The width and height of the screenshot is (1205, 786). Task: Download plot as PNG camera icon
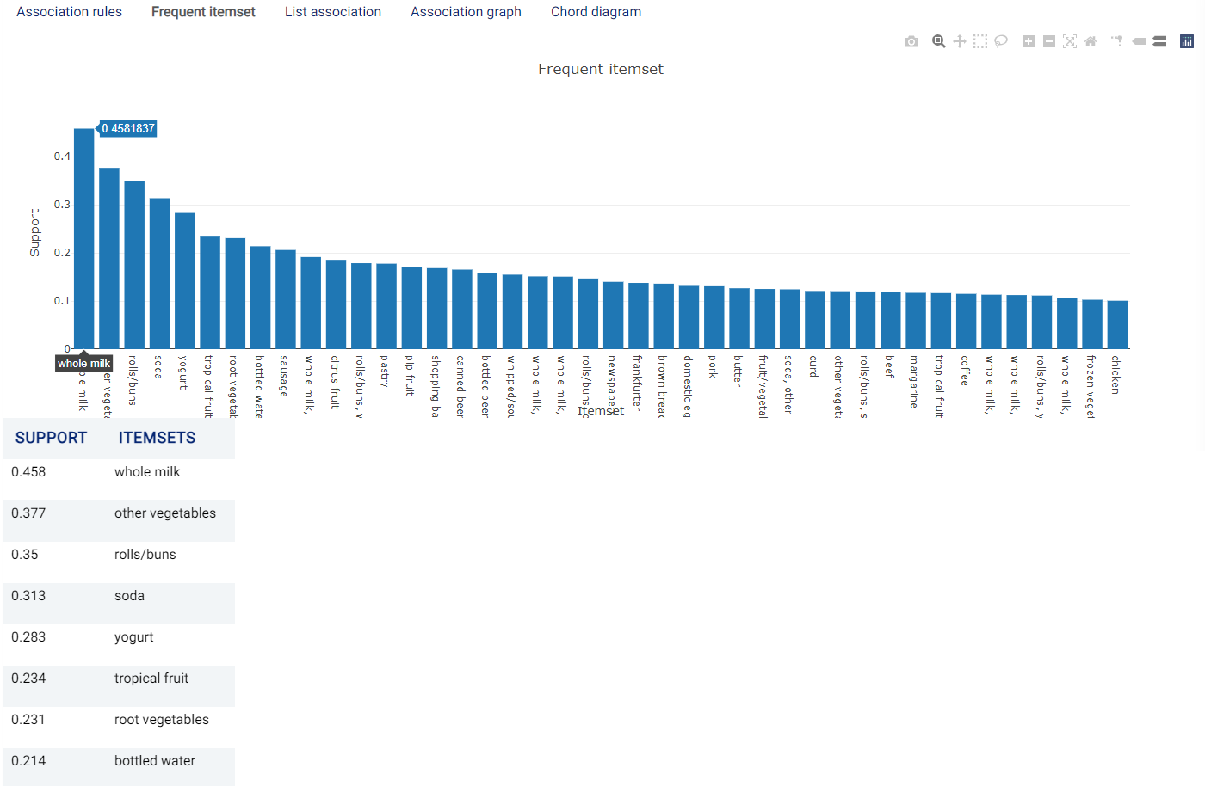911,41
